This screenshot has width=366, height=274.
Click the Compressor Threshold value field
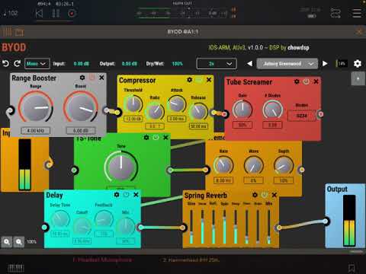pyautogui.click(x=133, y=119)
